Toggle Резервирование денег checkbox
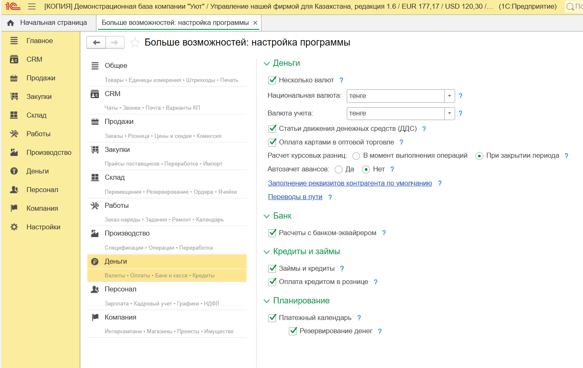 tap(293, 331)
